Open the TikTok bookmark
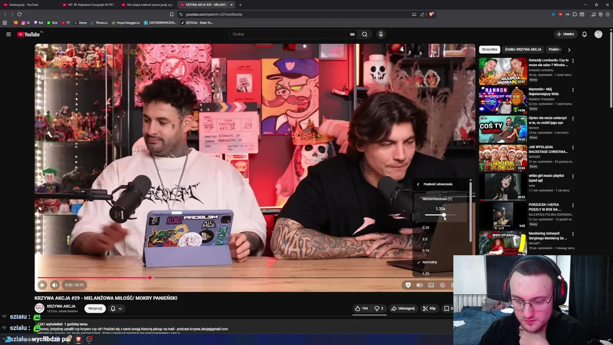Image resolution: width=613 pixels, height=345 pixels. point(197,23)
